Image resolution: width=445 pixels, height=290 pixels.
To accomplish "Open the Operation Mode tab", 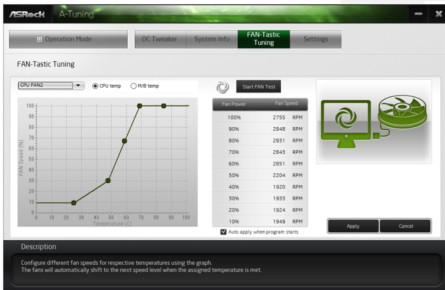I will [x=68, y=39].
